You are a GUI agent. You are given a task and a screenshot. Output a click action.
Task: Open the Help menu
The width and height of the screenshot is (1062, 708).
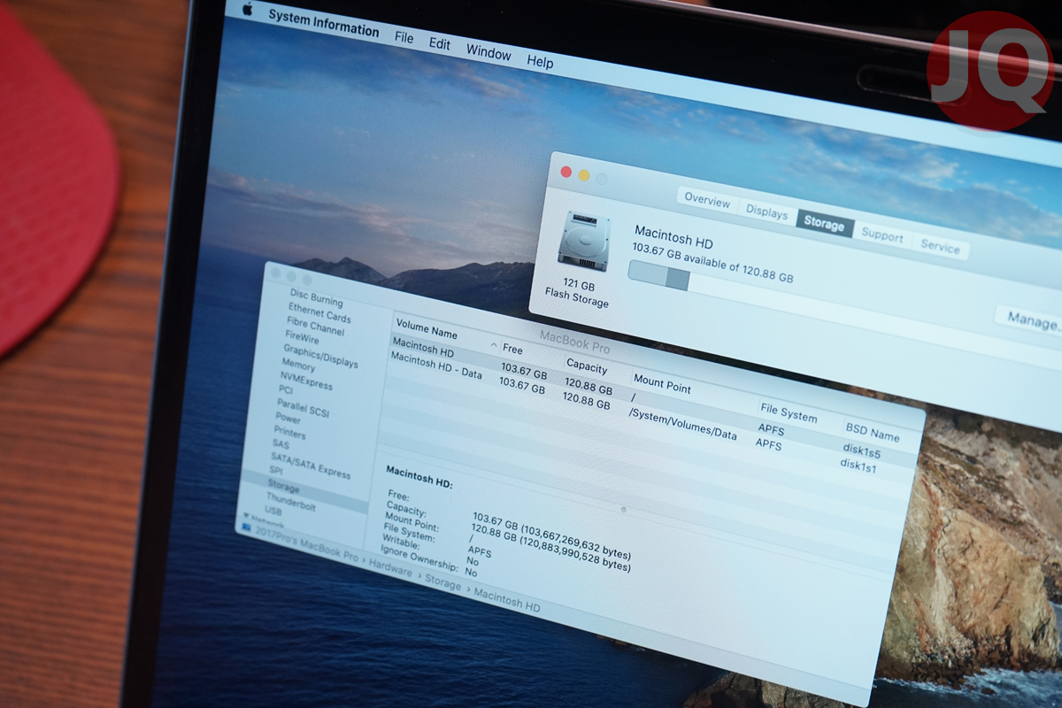540,62
